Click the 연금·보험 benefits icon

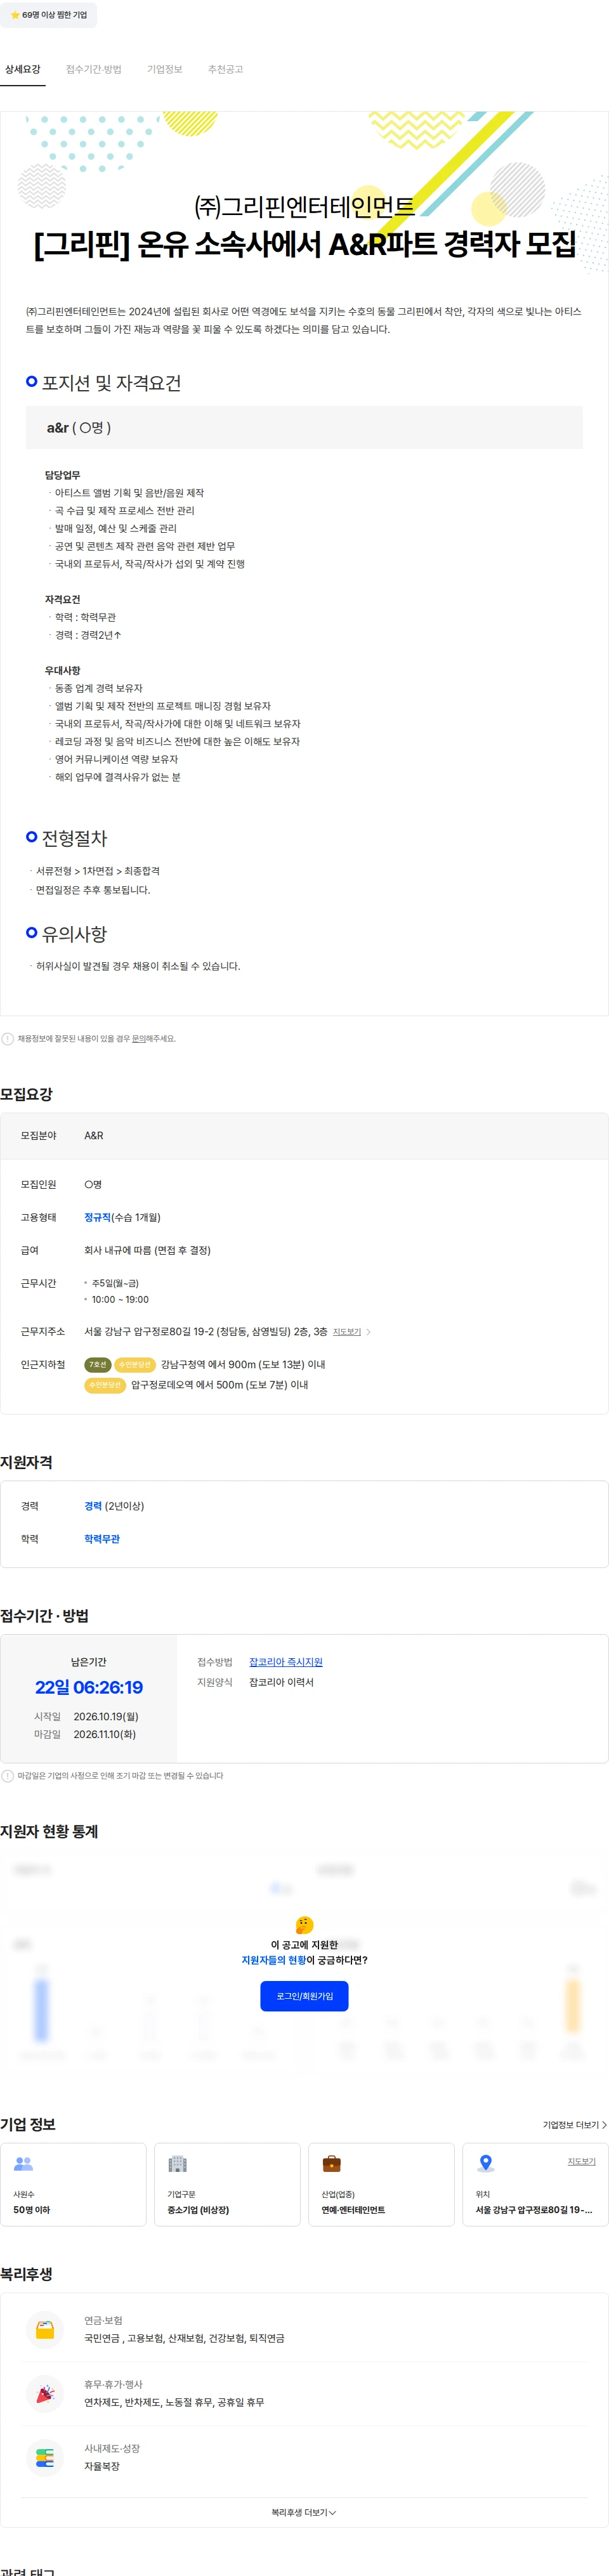(45, 2330)
